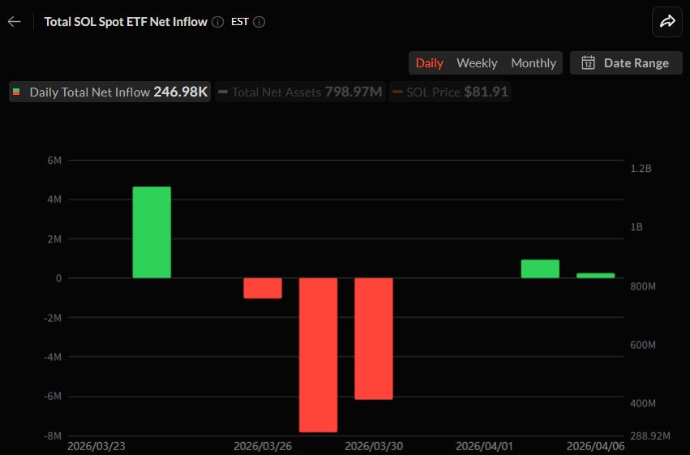690x455 pixels.
Task: Click the largest red outflow bar
Action: 318,354
